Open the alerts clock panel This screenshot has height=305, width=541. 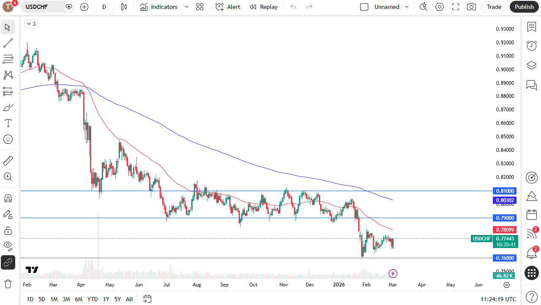click(x=531, y=46)
